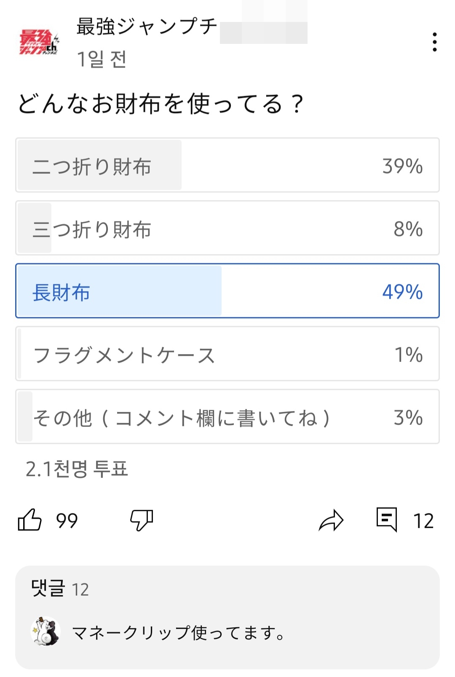Screen dimensions: 455x677
Task: Open the マネークリップ使ってます comment
Action: tap(178, 632)
